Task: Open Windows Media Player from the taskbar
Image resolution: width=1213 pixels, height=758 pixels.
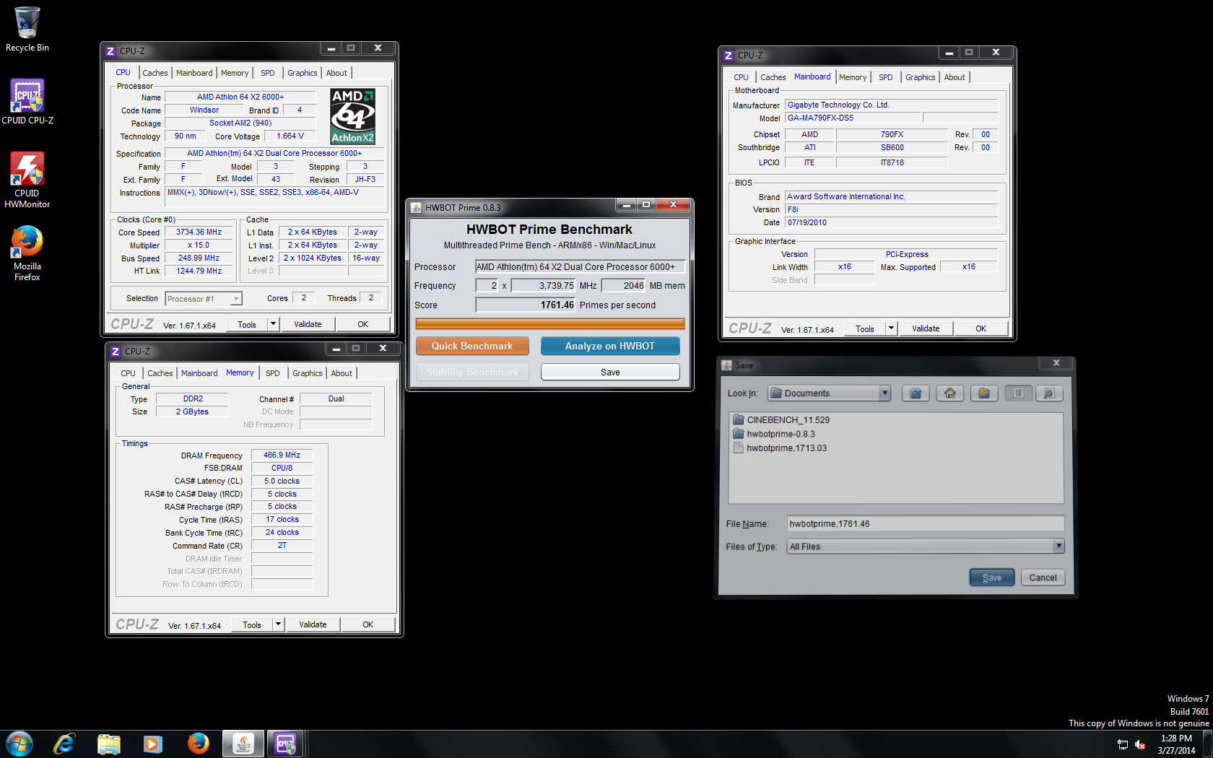Action: pyautogui.click(x=152, y=744)
